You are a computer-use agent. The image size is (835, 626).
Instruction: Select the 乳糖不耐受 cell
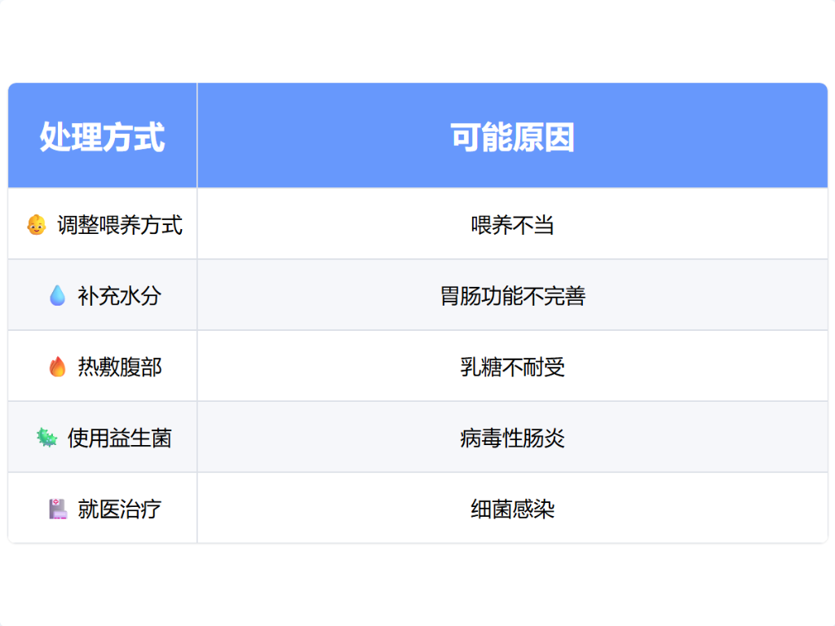(x=512, y=367)
